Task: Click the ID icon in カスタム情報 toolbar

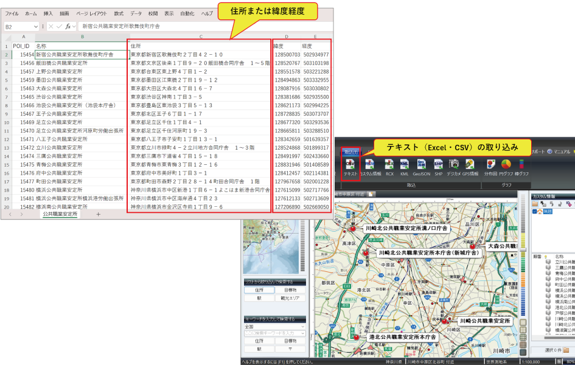Action: point(569,204)
